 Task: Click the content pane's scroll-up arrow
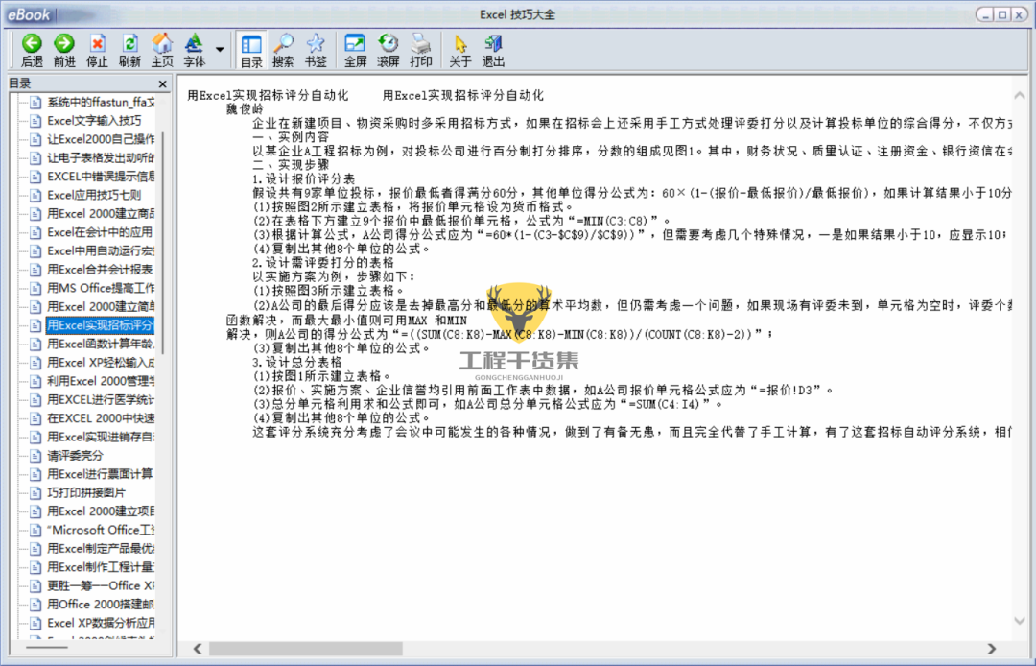pos(1020,96)
